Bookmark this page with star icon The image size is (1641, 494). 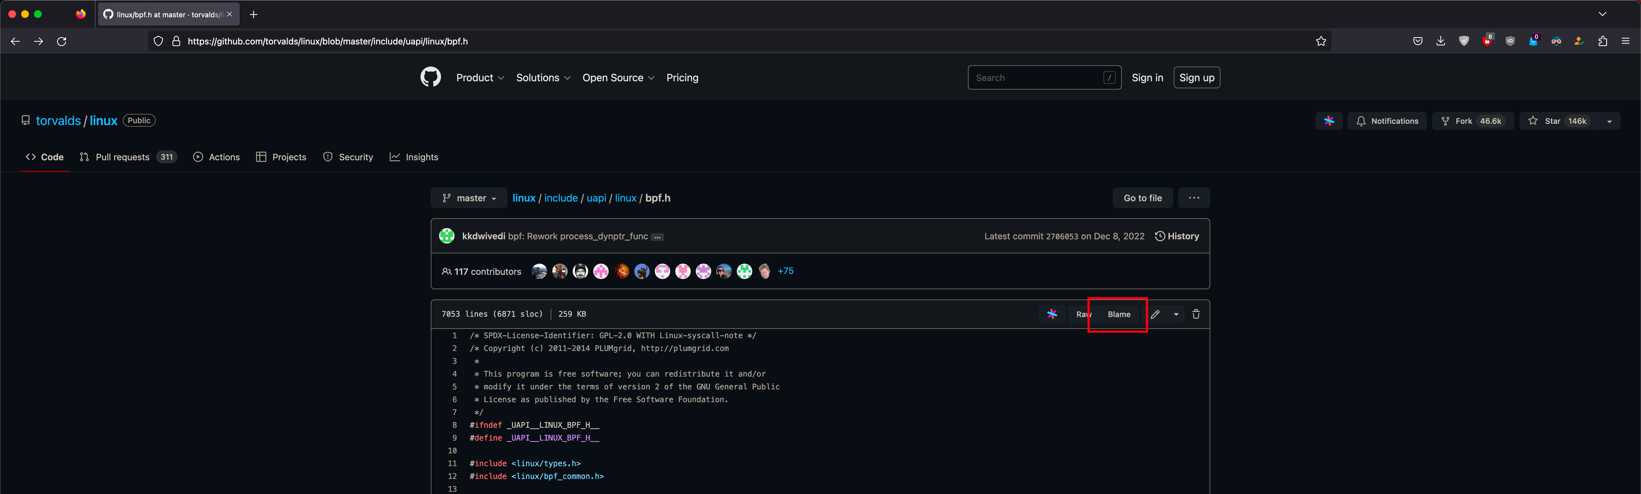[x=1320, y=41]
